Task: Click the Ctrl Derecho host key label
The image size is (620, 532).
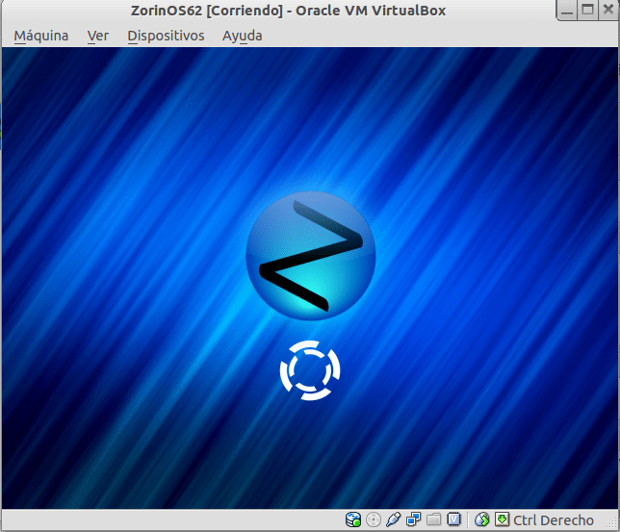Action: 554,520
